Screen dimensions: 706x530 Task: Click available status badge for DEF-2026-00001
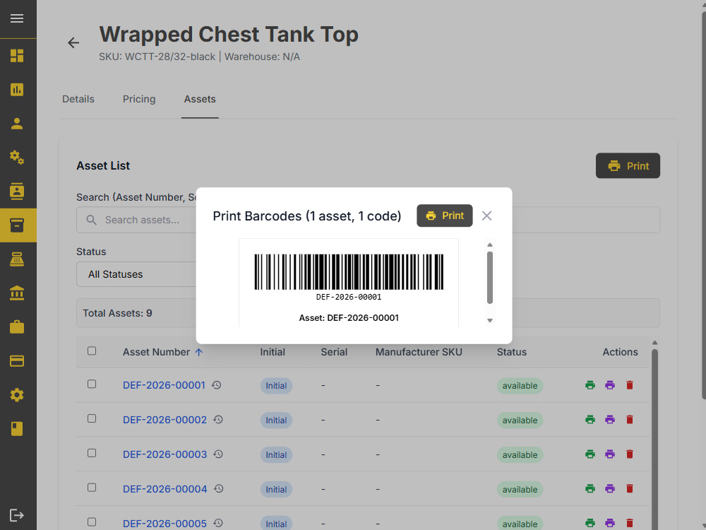(x=520, y=386)
